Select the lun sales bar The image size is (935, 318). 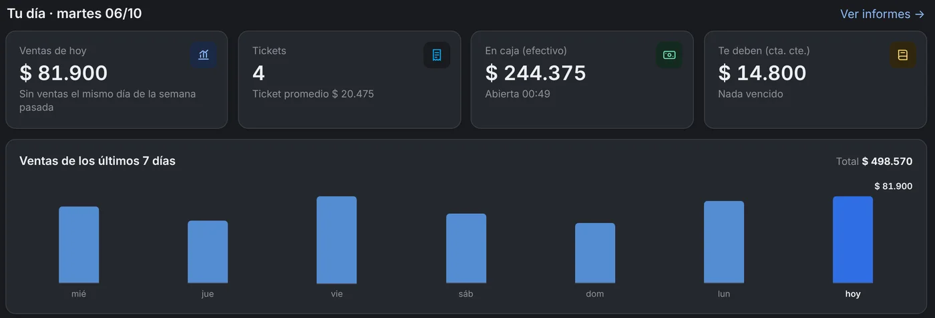(724, 243)
